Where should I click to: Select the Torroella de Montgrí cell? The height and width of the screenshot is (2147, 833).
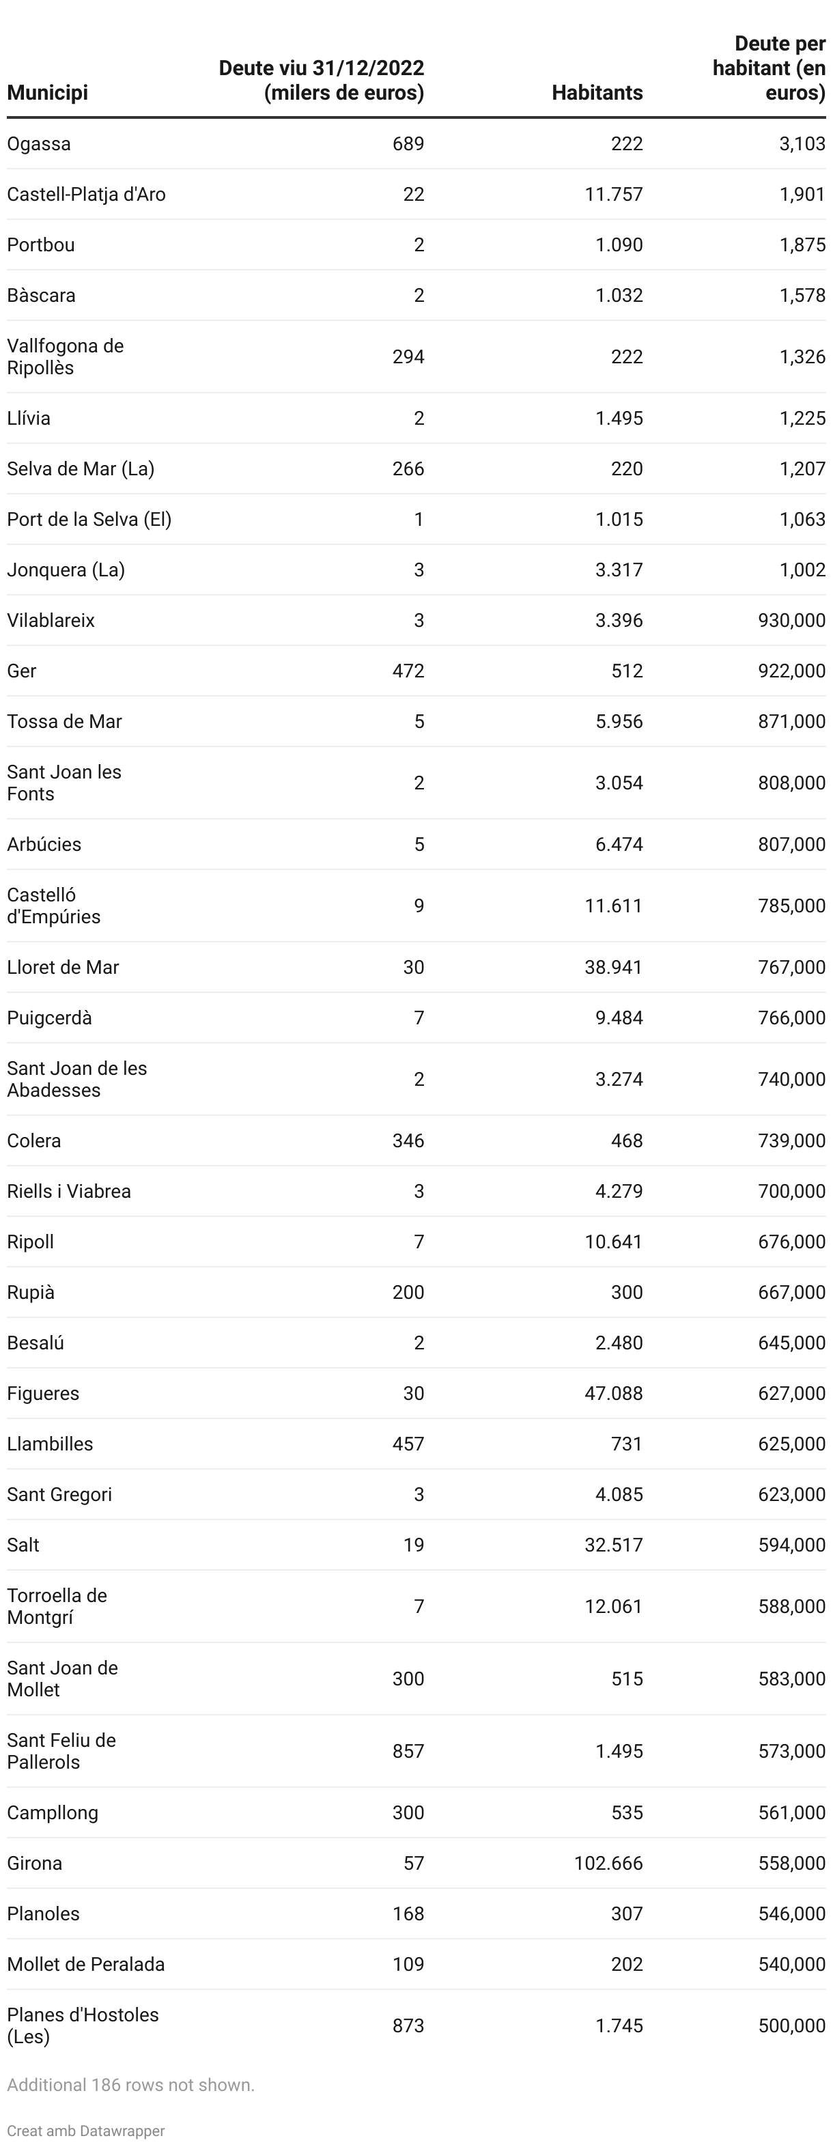pos(57,1606)
